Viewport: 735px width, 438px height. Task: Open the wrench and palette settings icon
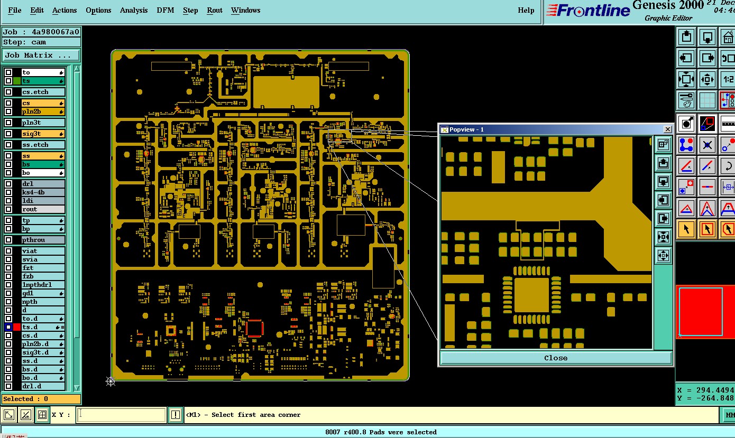coord(686,100)
